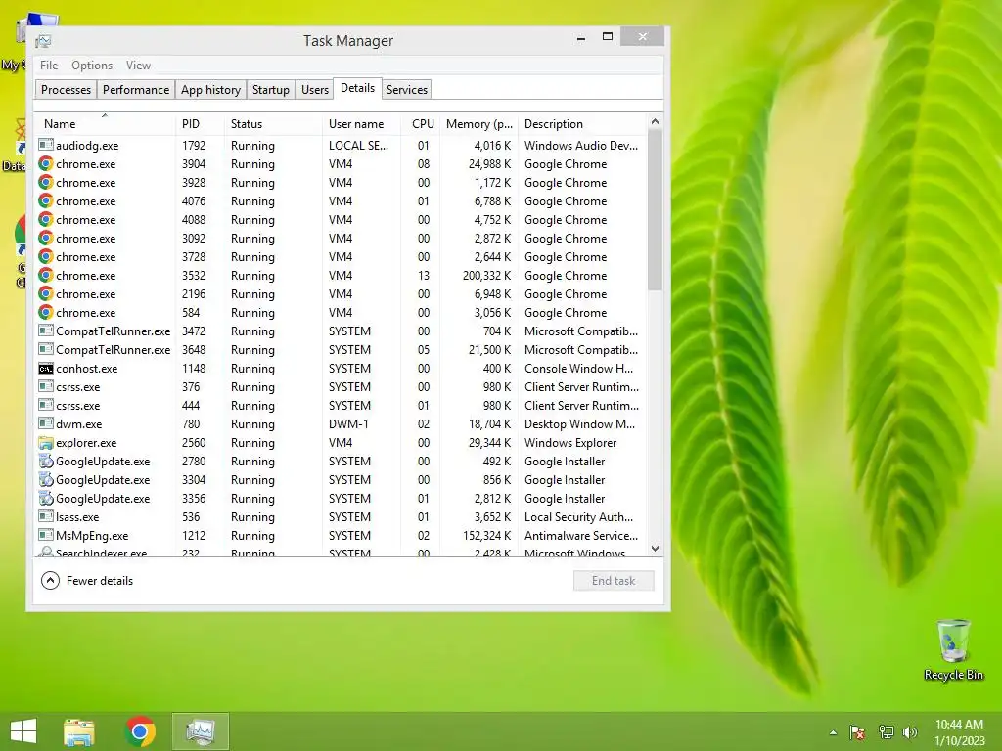Click MsMpEng.exe process icon
This screenshot has width=1002, height=751.
coord(45,535)
